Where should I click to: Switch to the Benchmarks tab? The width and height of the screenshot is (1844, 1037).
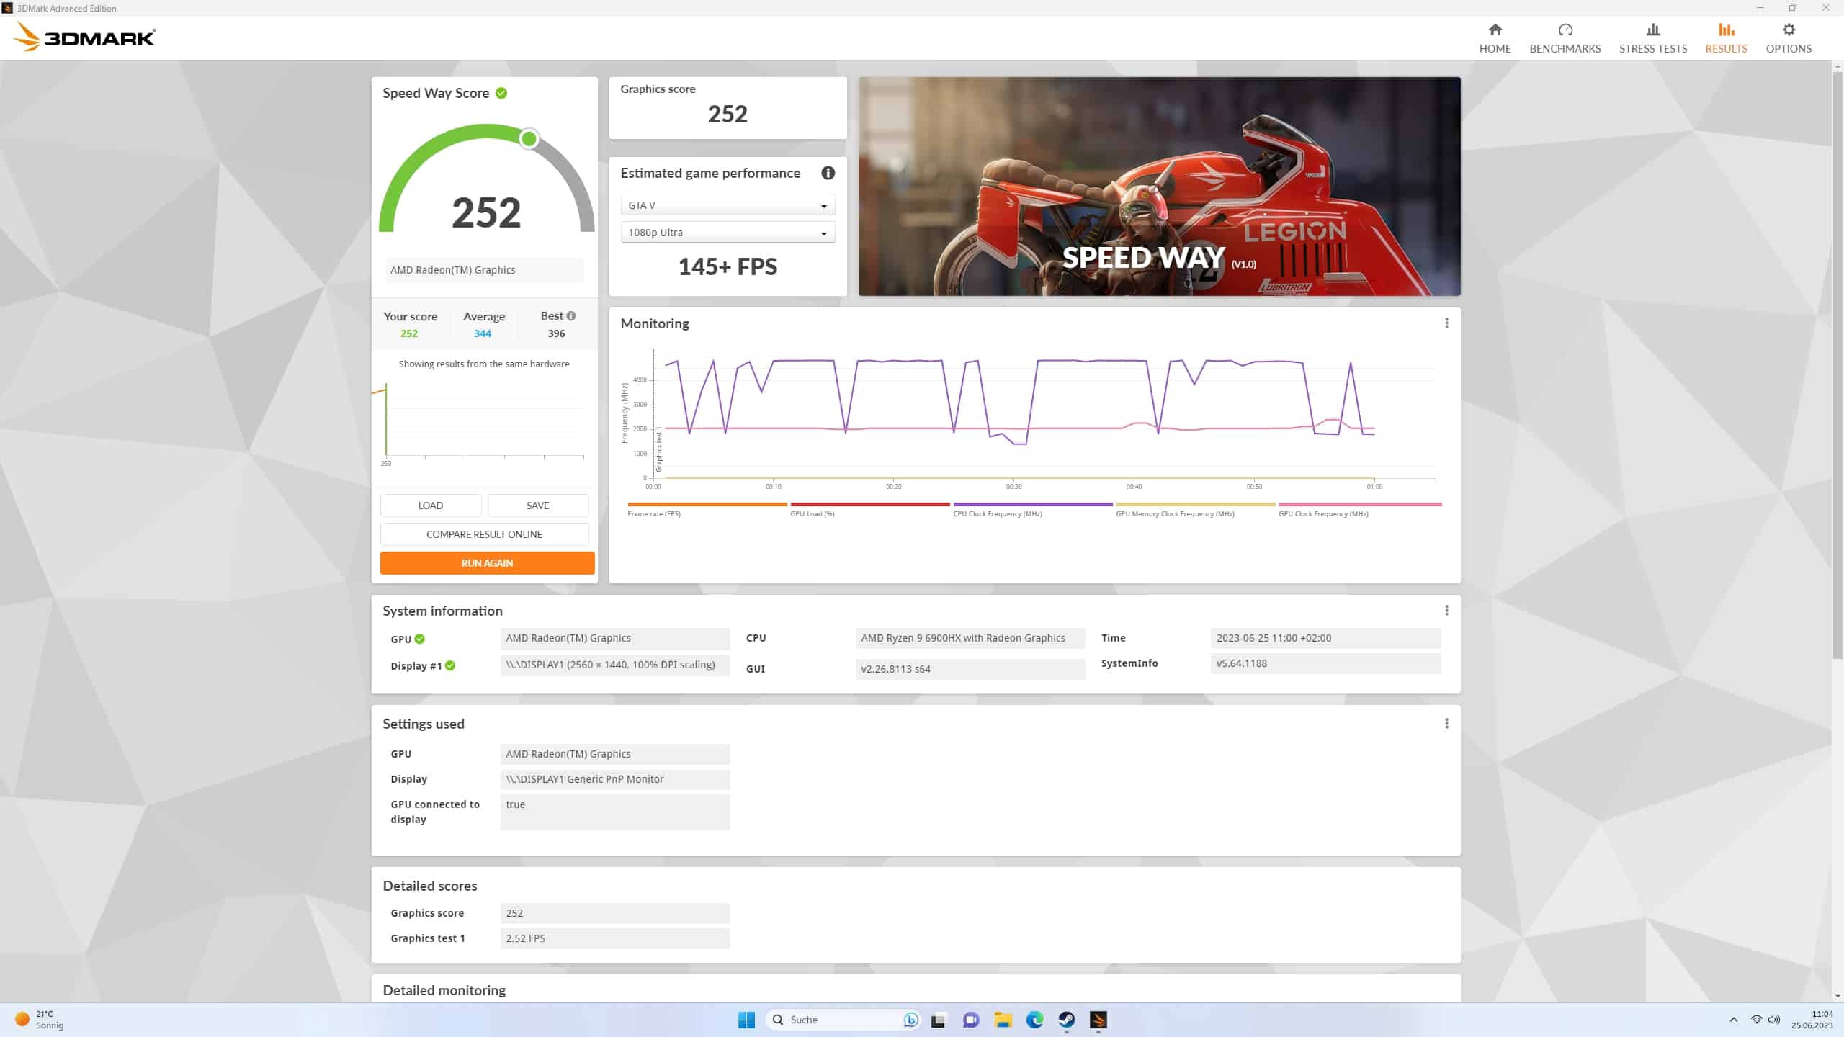1565,38
